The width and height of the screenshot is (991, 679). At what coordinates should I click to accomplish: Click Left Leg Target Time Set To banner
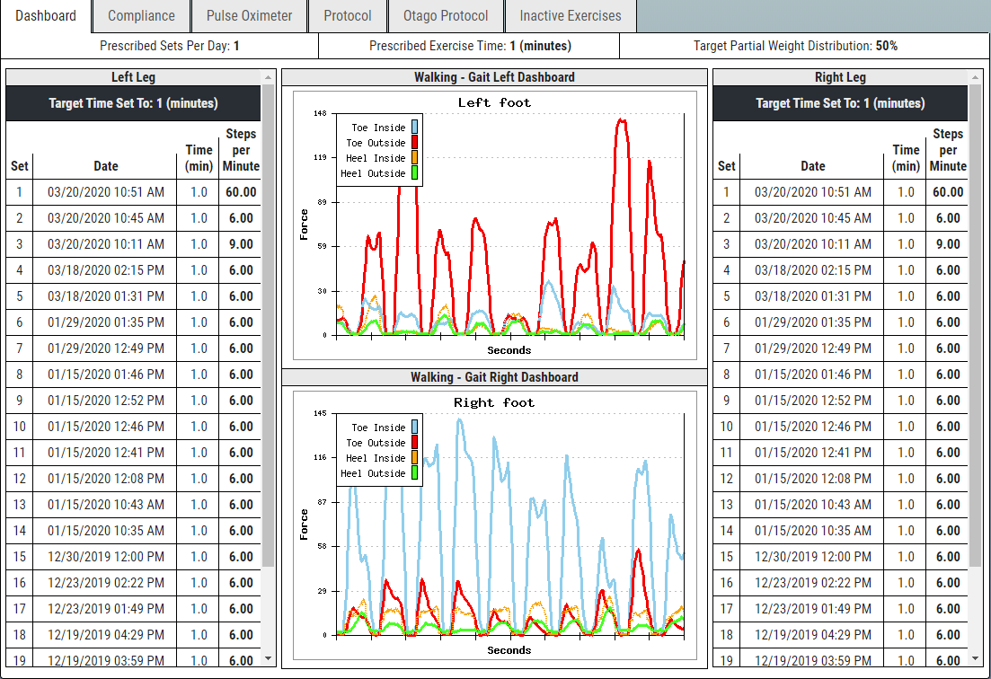coord(133,103)
